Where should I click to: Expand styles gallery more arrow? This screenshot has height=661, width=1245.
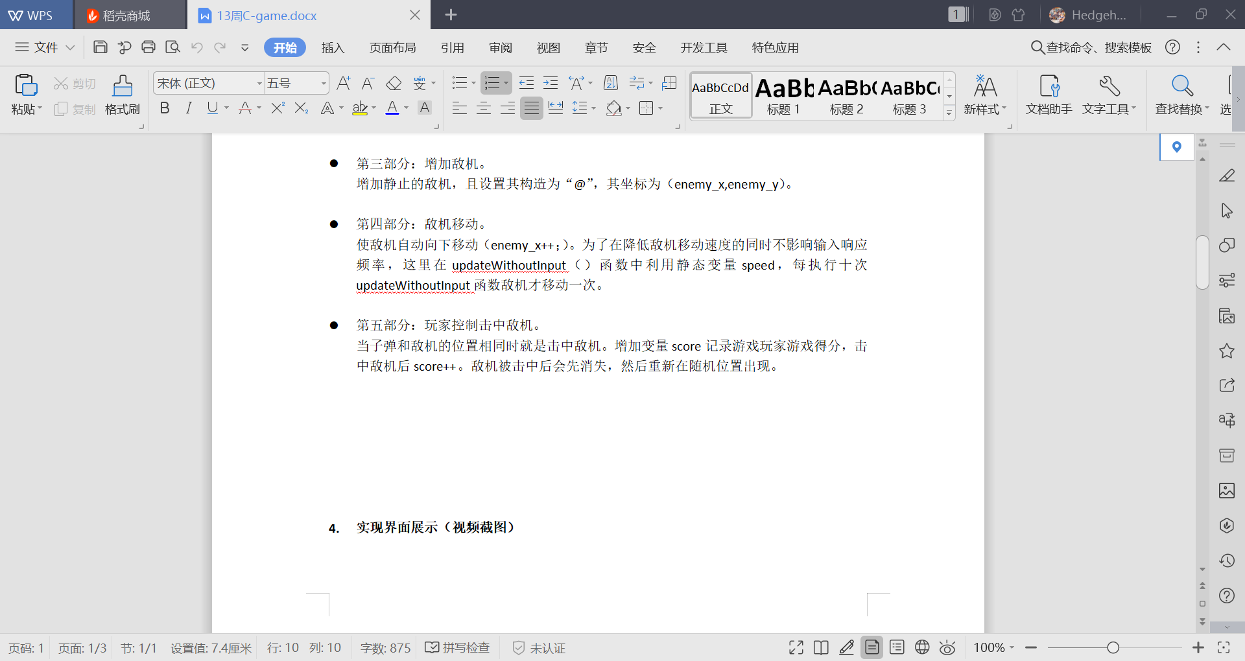coord(949,112)
